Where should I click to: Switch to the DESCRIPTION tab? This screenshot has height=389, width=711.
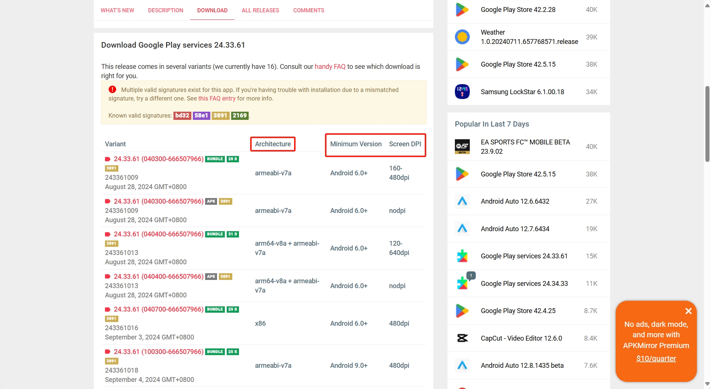[166, 10]
